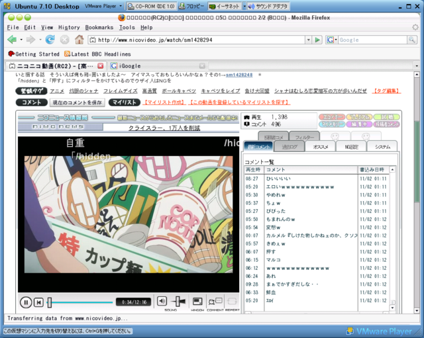Click the video seek bar handle
The image size is (424, 338).
click(50, 302)
